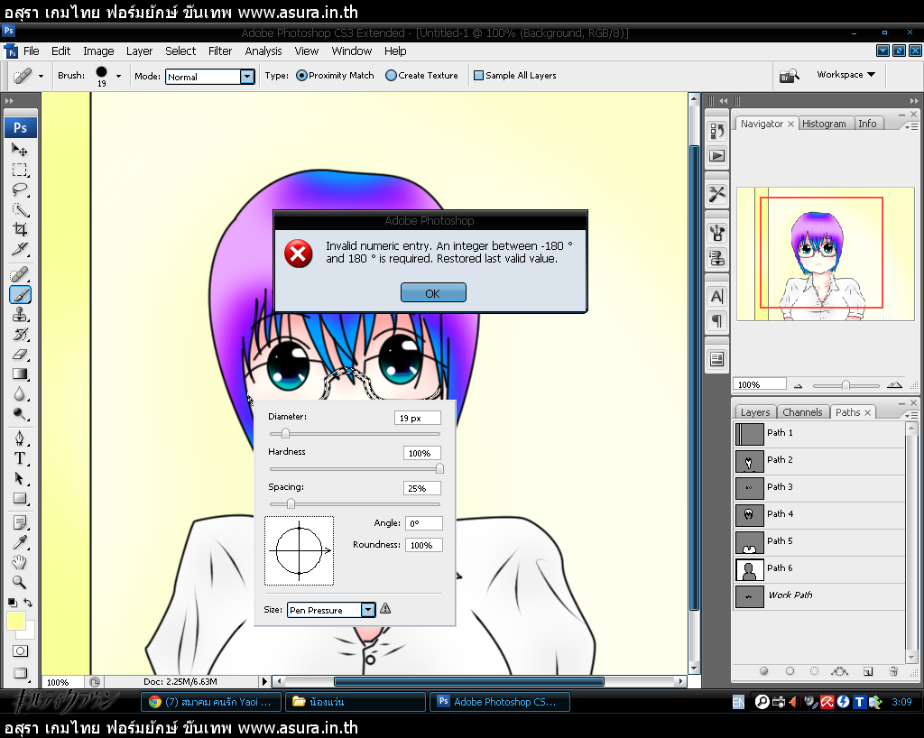This screenshot has height=738, width=924.
Task: Select the Rectangular Marquee tool
Action: (20, 171)
